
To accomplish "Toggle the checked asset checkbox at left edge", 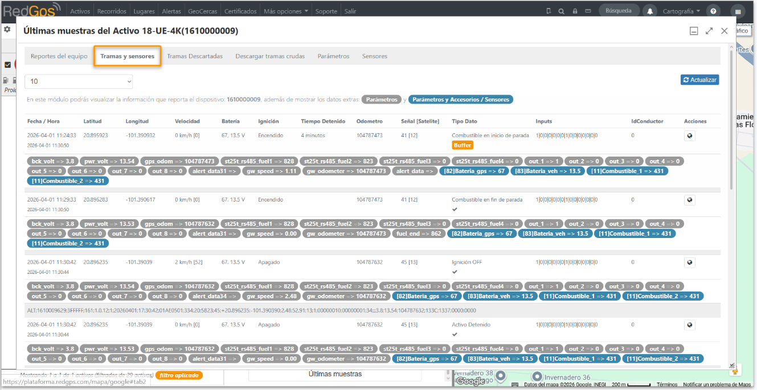I will pos(7,65).
